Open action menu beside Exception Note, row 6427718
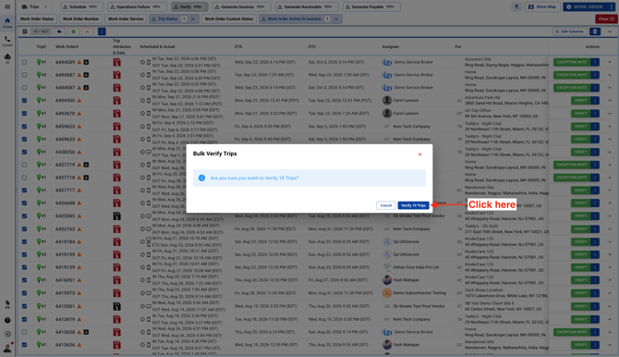The height and width of the screenshot is (357, 619). coord(595,178)
